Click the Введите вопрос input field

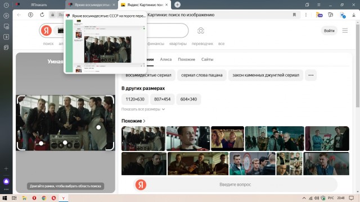(235, 185)
